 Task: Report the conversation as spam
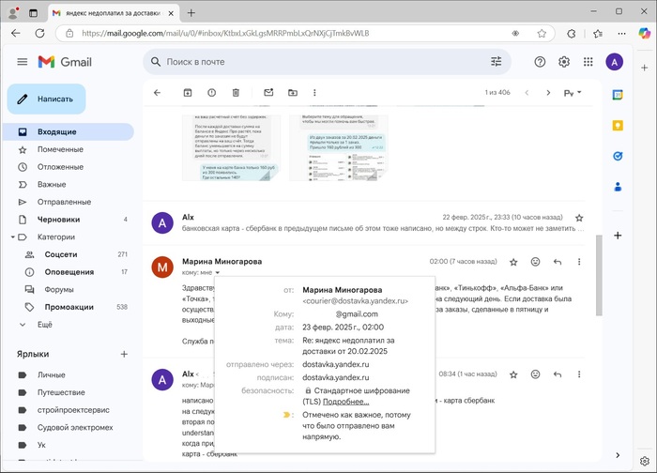(x=211, y=93)
